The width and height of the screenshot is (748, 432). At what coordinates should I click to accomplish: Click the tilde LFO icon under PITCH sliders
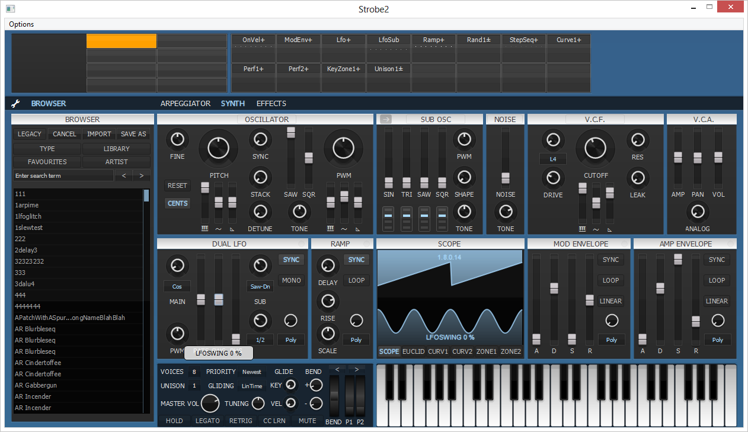pos(219,229)
